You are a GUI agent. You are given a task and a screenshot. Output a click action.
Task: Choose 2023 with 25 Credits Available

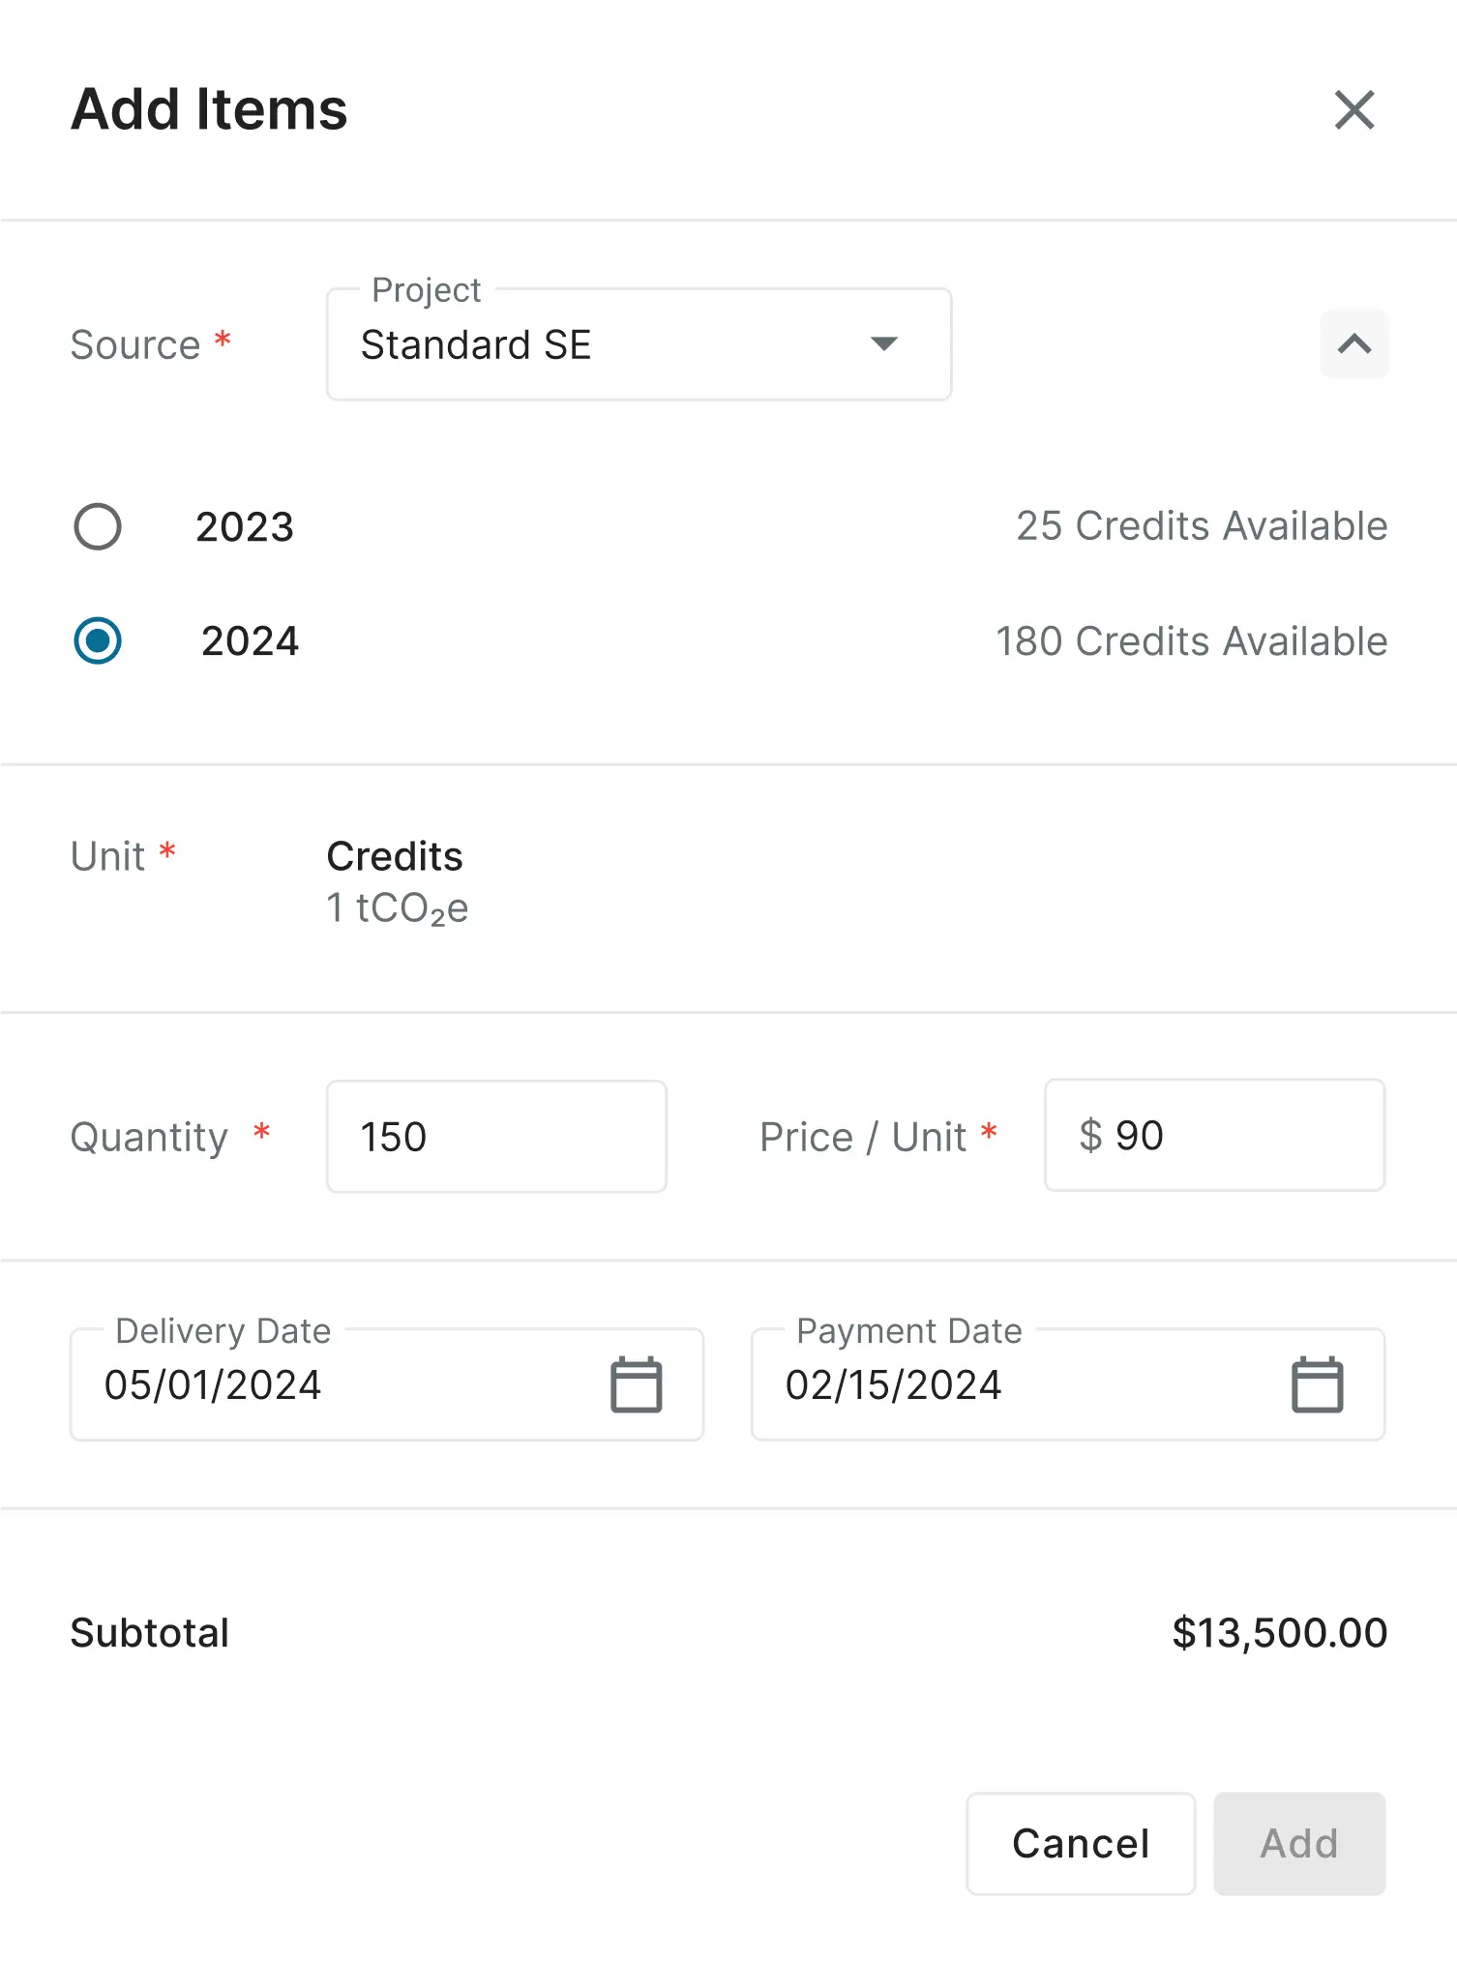coord(98,526)
